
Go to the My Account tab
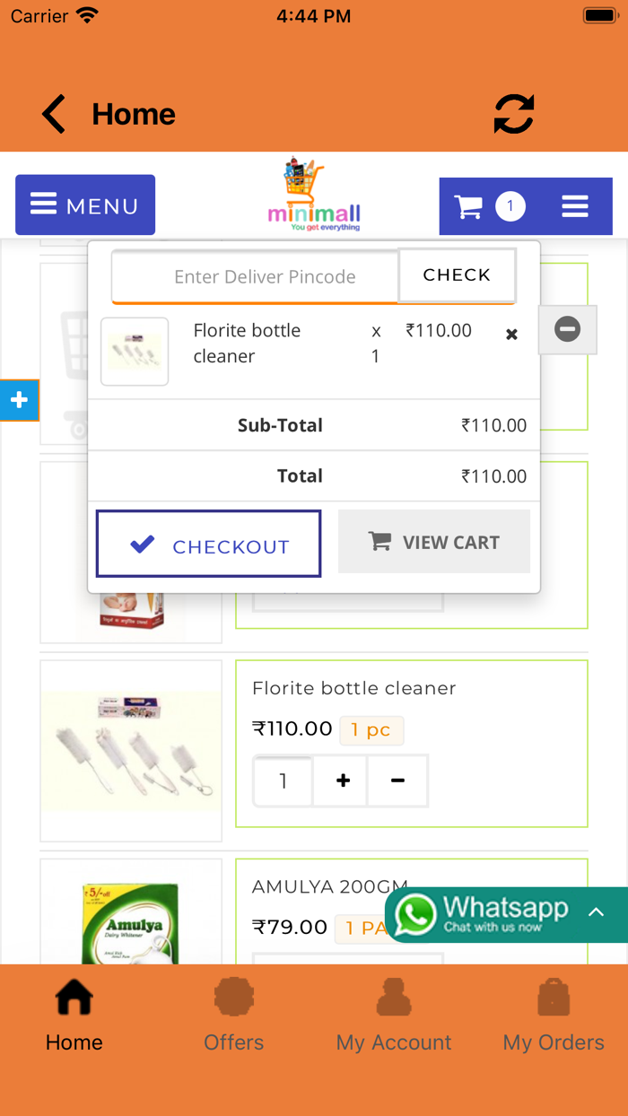click(393, 1014)
